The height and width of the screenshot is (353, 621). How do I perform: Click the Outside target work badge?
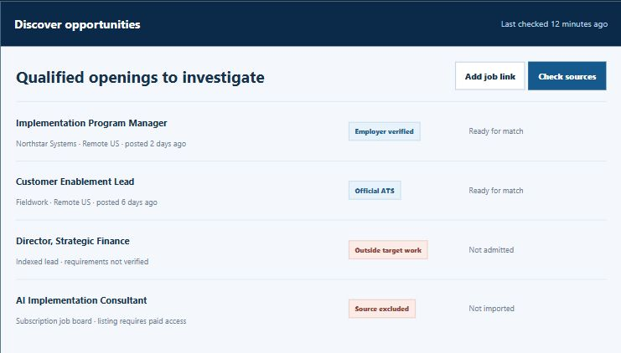388,250
